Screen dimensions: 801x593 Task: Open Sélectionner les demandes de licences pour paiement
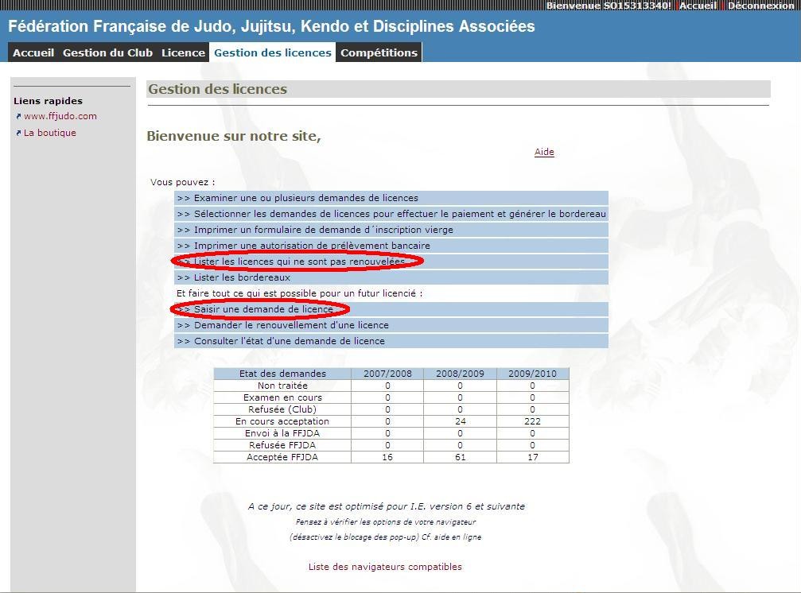coord(399,214)
